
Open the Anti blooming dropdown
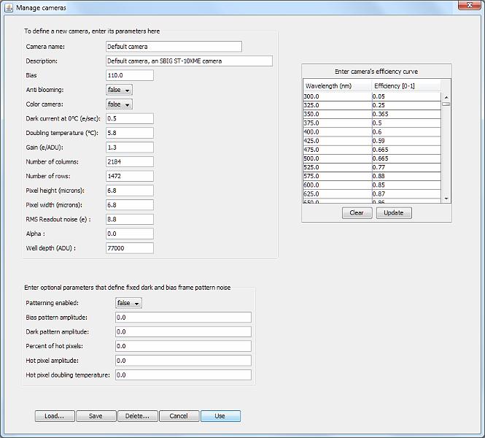pyautogui.click(x=119, y=90)
